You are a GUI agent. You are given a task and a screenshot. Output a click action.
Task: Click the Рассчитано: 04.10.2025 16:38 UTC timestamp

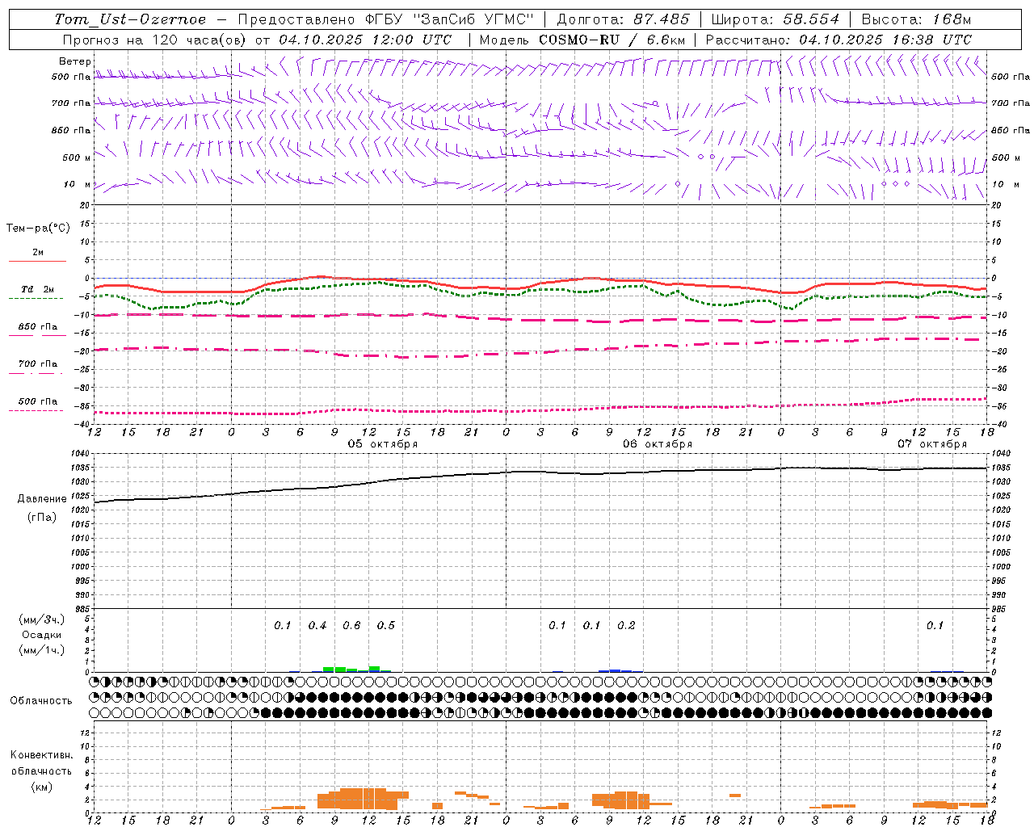[839, 40]
